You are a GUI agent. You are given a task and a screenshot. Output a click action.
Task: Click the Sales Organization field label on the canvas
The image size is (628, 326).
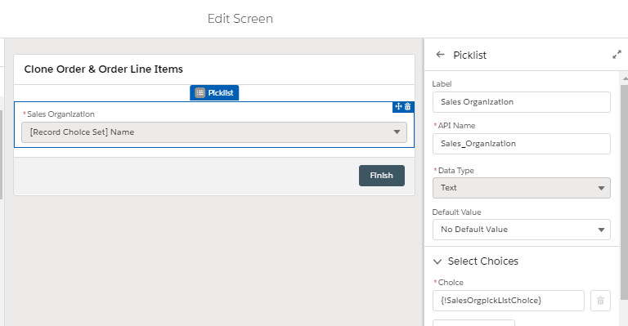pyautogui.click(x=61, y=114)
